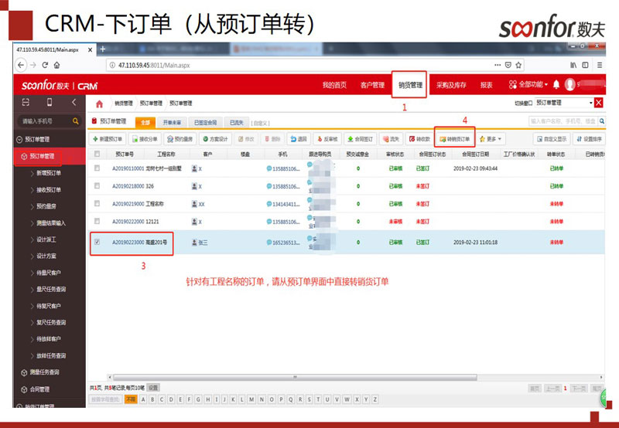The width and height of the screenshot is (619, 428).
Task: Click the 方案设计 toolbar button
Action: [x=214, y=139]
